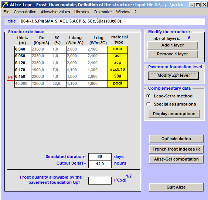Image resolution: width=208 pixels, height=200 pixels.
Task: Click the thickness cell 40,000
Action: pyautogui.click(x=23, y=84)
